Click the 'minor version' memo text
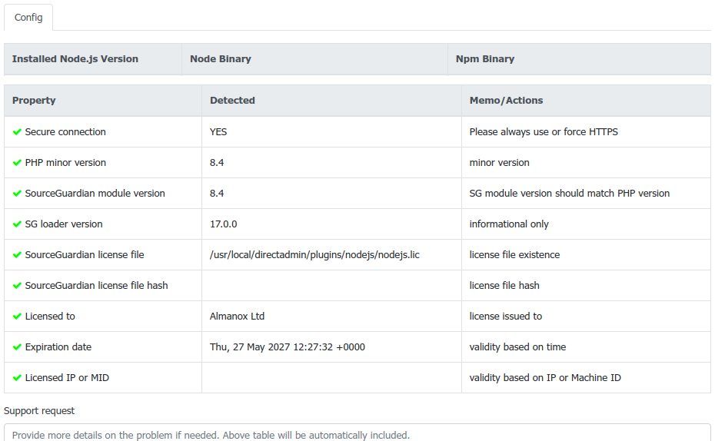Viewport: 715px width, 441px height. coord(499,163)
